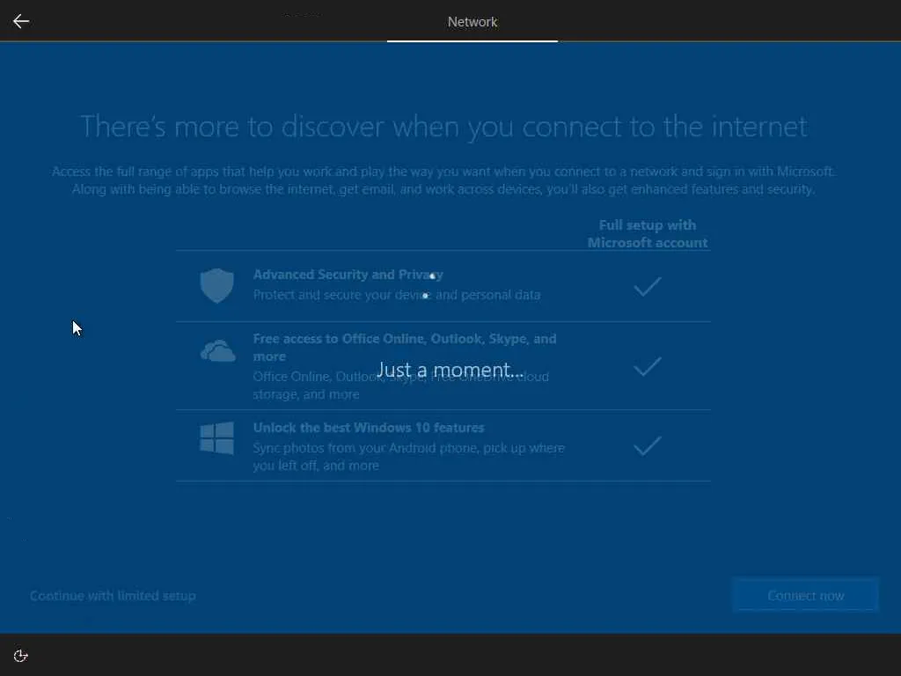Click the checkmark for Office Online row
Viewport: 901px width, 676px height.
point(648,366)
